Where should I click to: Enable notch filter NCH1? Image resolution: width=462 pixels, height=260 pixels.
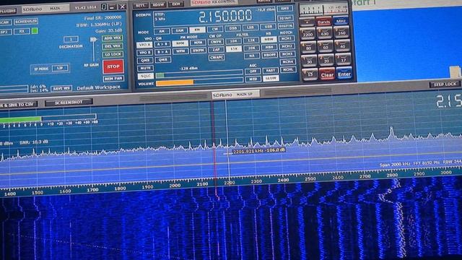(287, 38)
